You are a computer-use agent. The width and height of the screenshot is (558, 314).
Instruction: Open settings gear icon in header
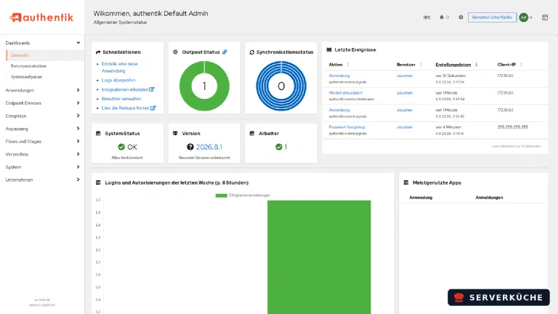pos(461,17)
